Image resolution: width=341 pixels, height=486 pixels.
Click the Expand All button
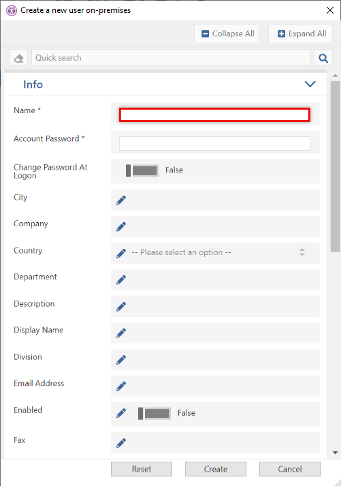click(300, 33)
